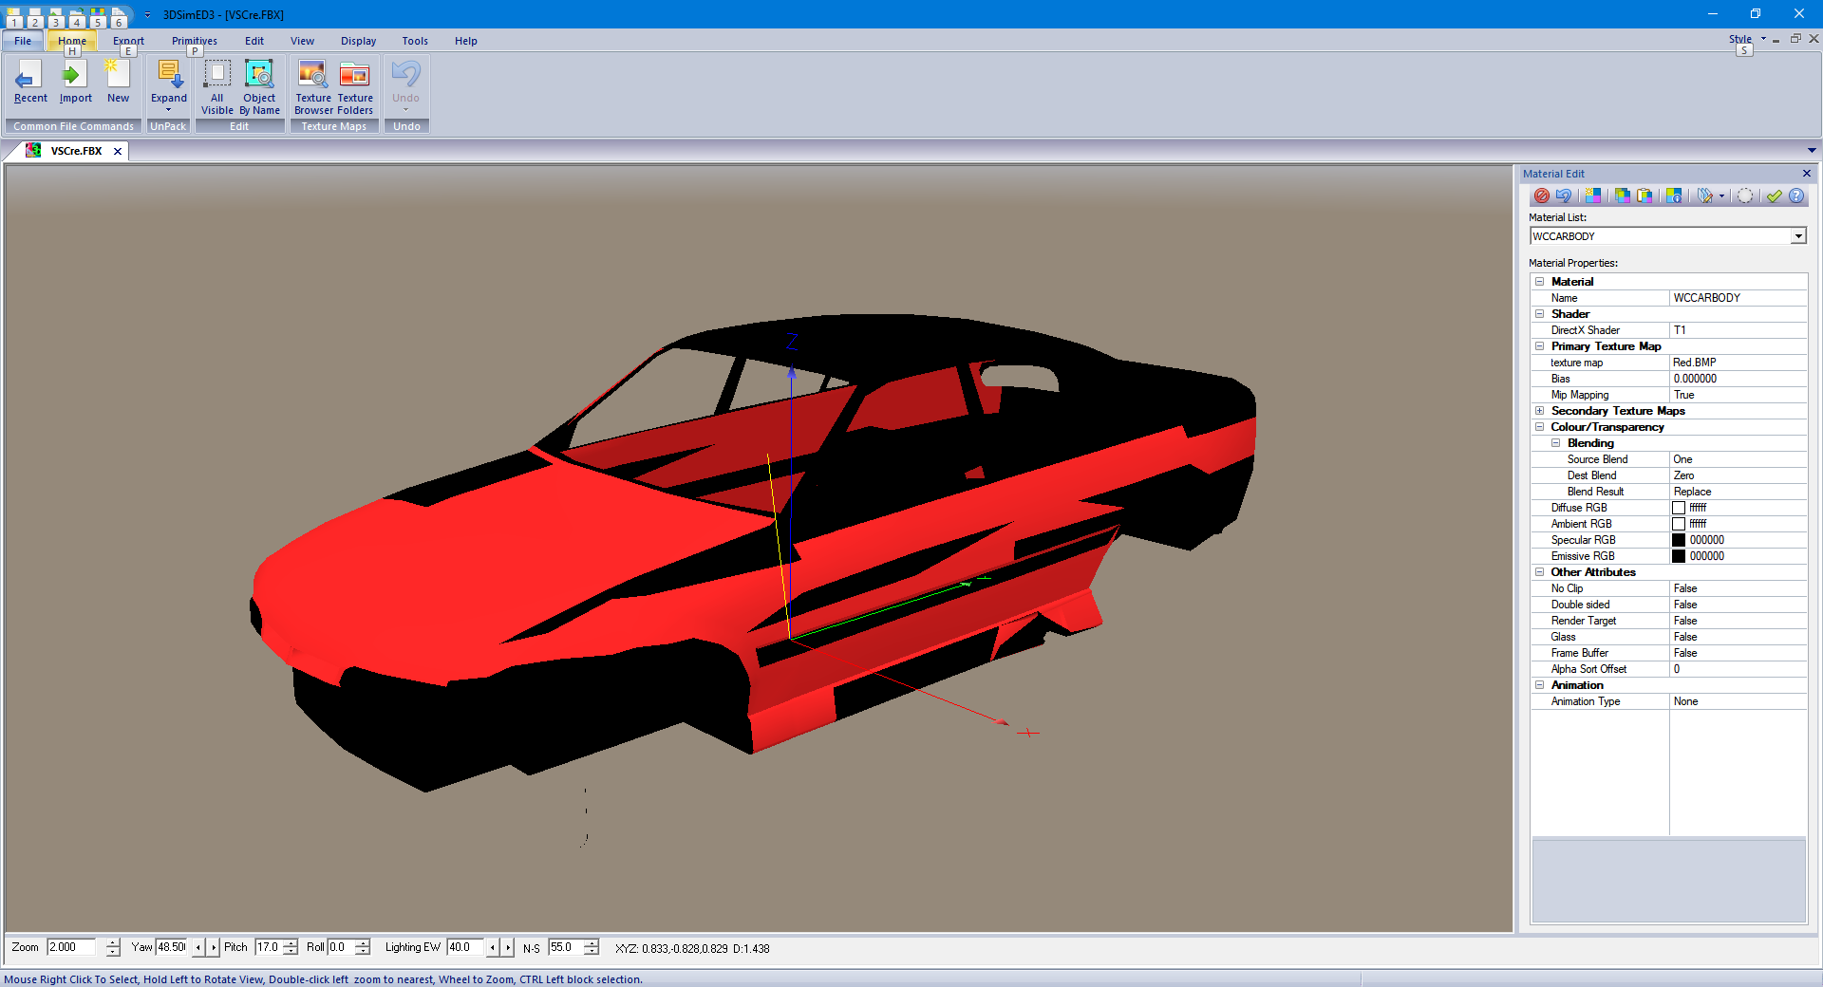Viewport: 1823px width, 987px height.
Task: Switch to the Export ribbon tab
Action: coord(128,41)
